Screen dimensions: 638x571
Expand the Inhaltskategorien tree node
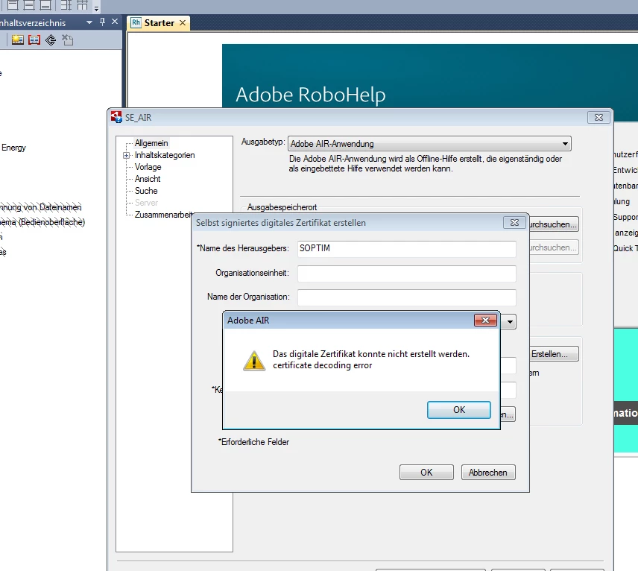pyautogui.click(x=126, y=156)
